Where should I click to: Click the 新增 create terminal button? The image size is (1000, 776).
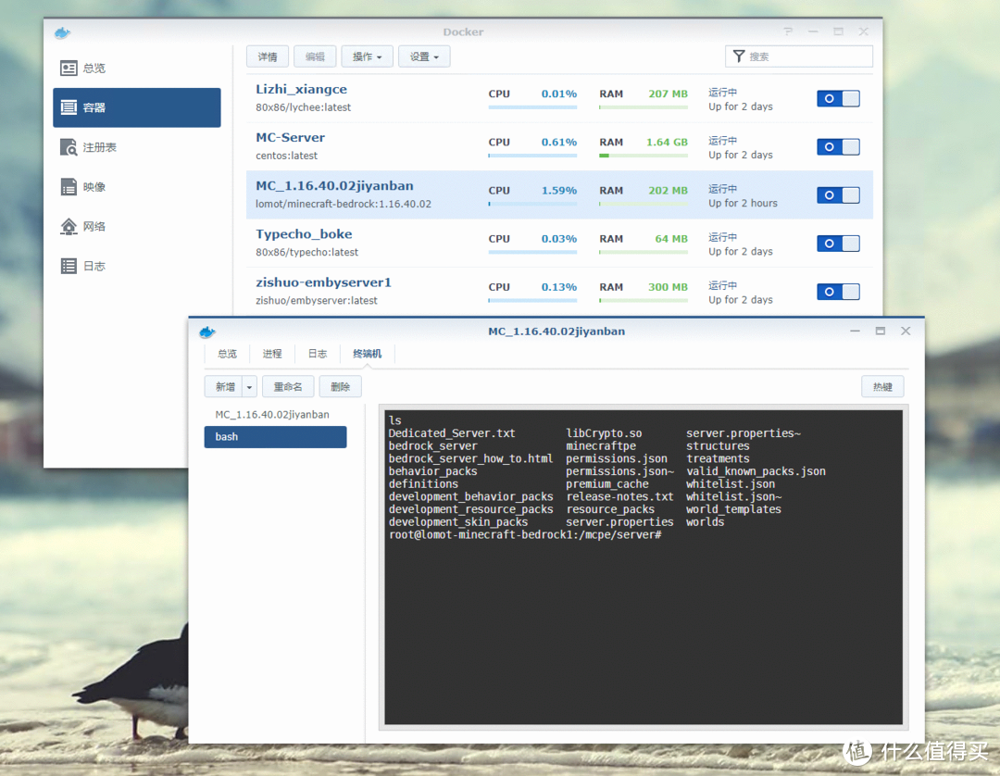tap(224, 387)
